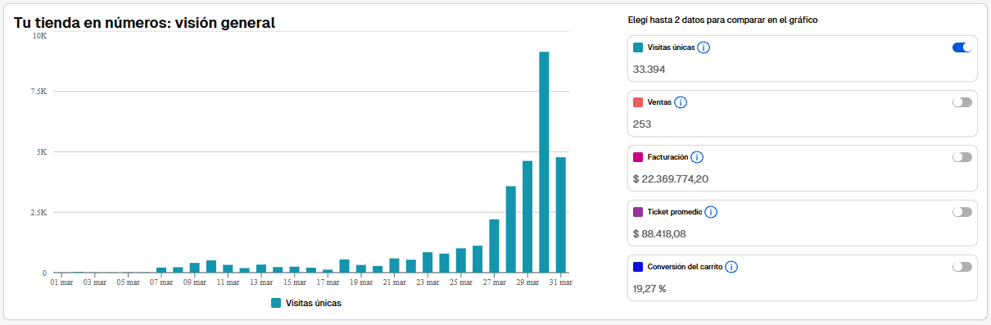
Task: Open info icon next to Ticket promedio
Action: coord(711,212)
